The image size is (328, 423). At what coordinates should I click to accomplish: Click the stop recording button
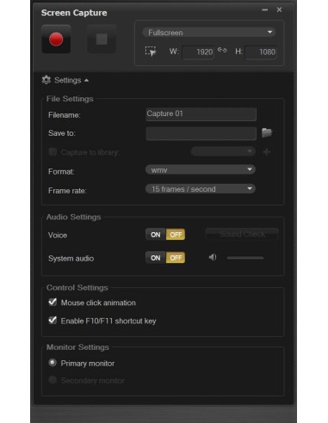coord(102,39)
